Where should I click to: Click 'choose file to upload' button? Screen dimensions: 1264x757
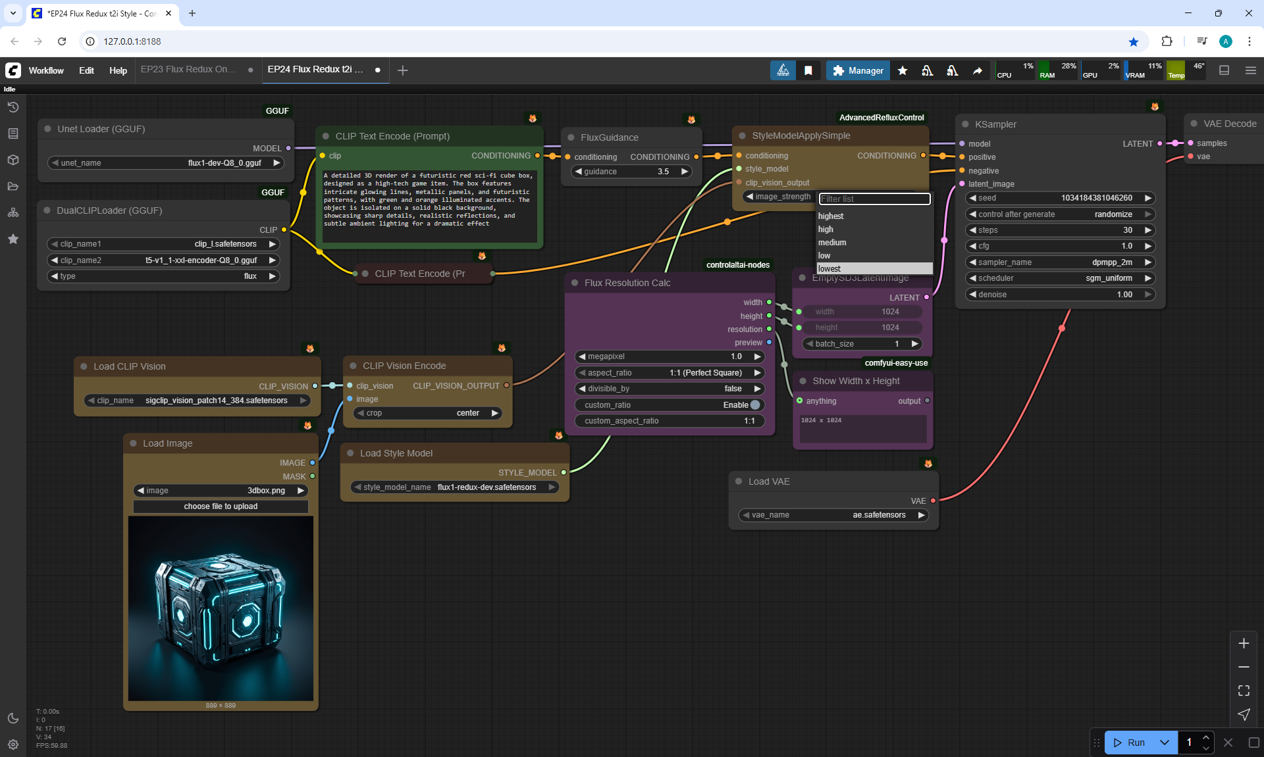pyautogui.click(x=221, y=506)
